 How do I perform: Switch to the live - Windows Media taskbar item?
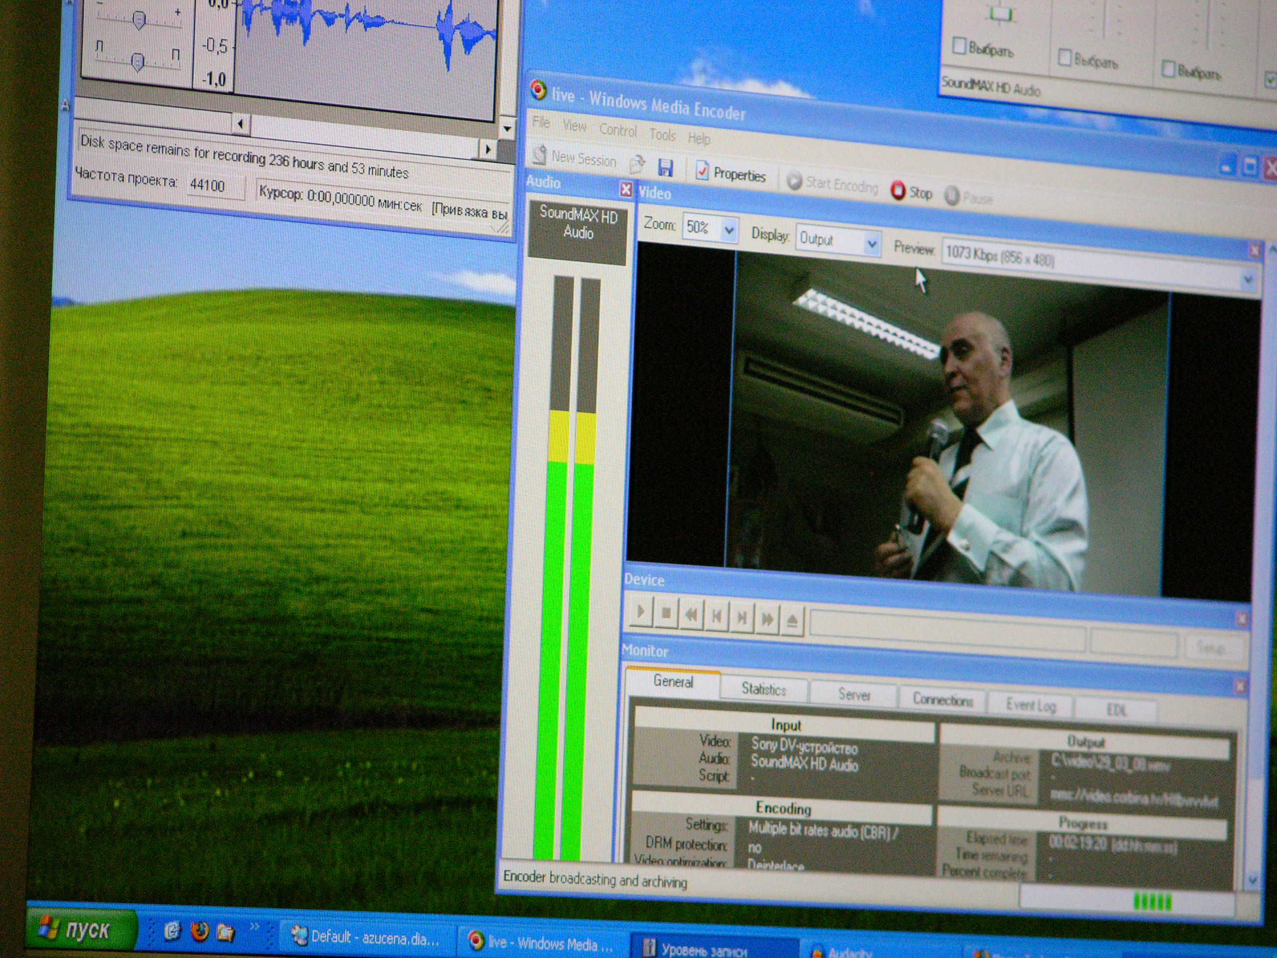[x=542, y=942]
